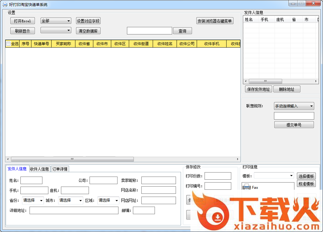Screen dimensions: 323x232
Task: Tick the 全选 select-all checkbox
Action: 8,44
